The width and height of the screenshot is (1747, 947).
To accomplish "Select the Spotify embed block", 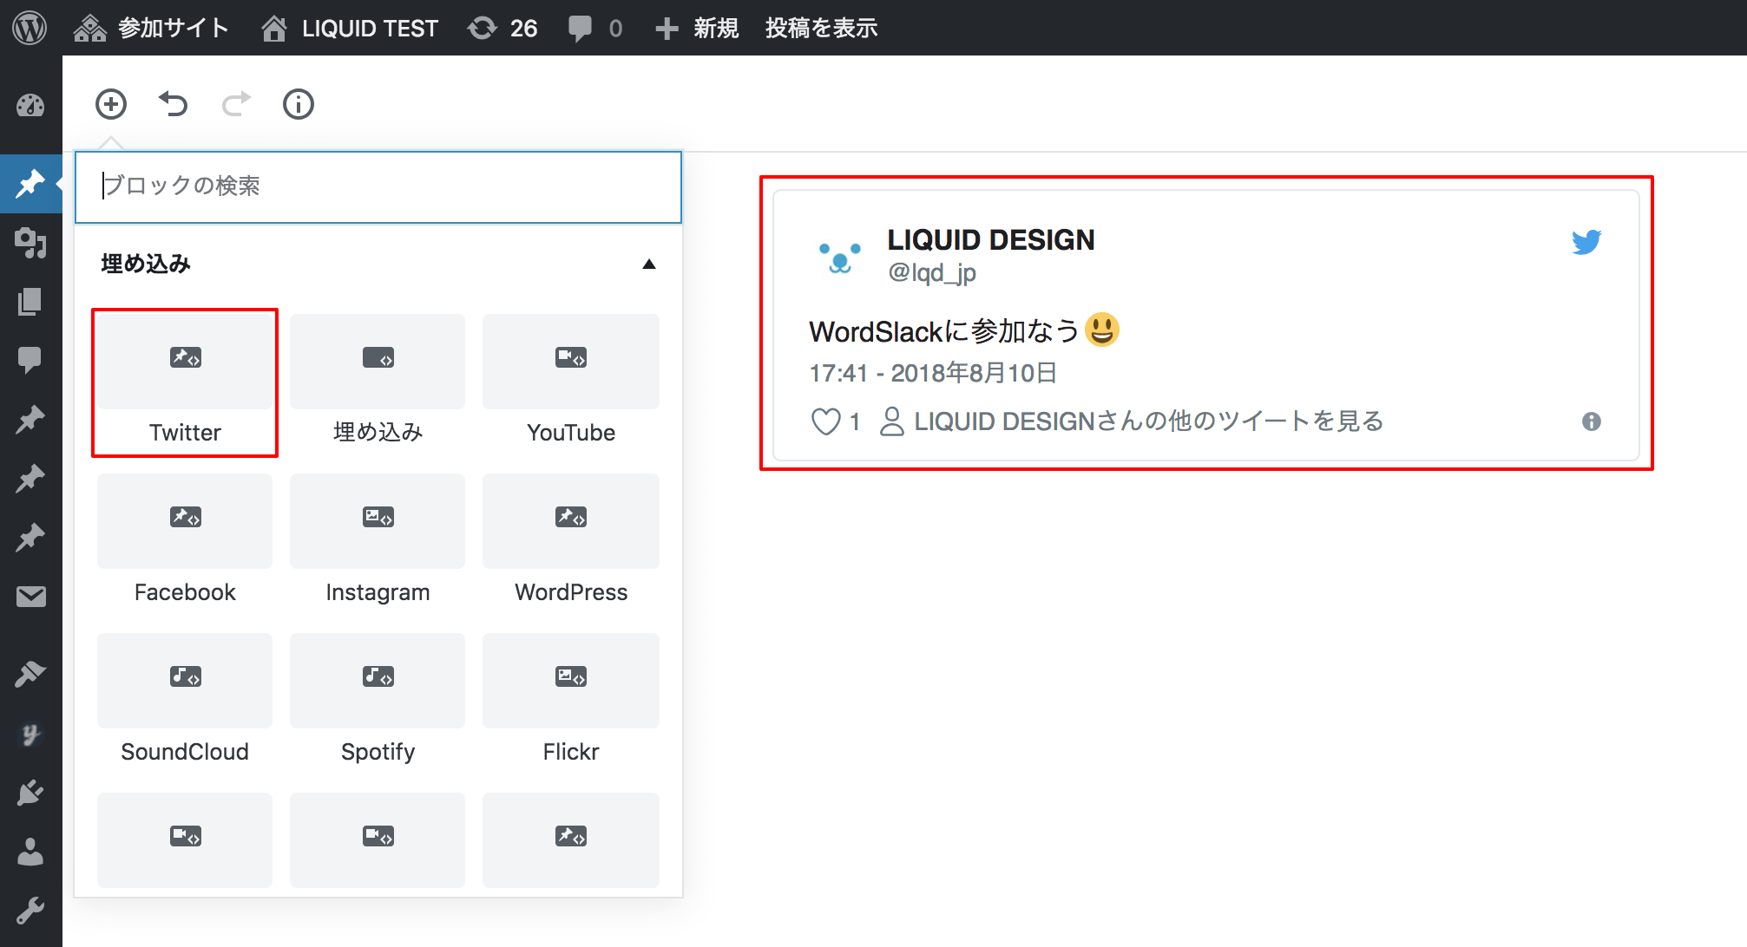I will tap(378, 701).
